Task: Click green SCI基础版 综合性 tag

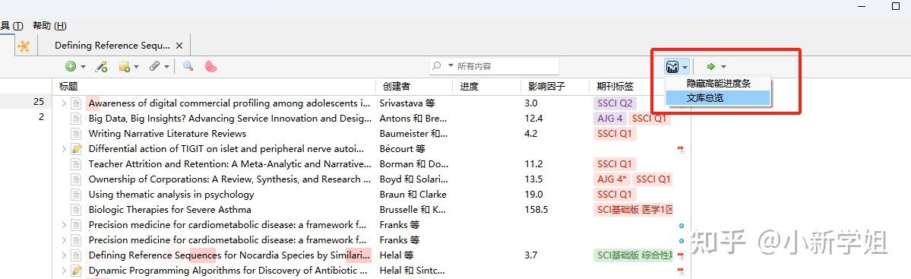Action: coord(633,255)
